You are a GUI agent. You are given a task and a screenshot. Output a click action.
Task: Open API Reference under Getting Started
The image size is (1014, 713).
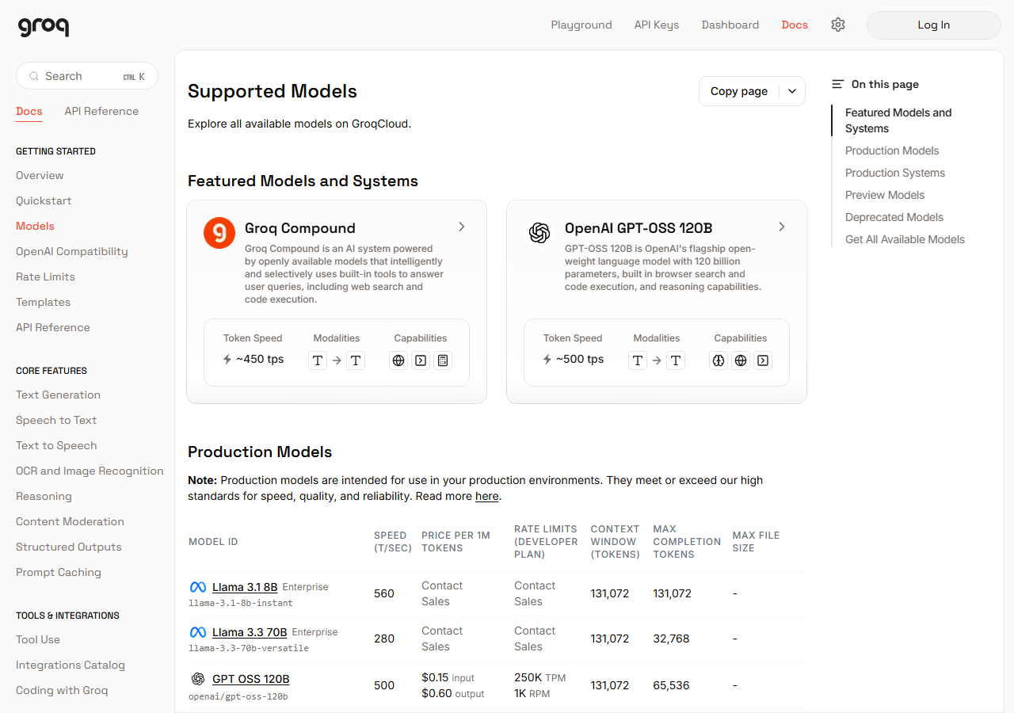53,327
